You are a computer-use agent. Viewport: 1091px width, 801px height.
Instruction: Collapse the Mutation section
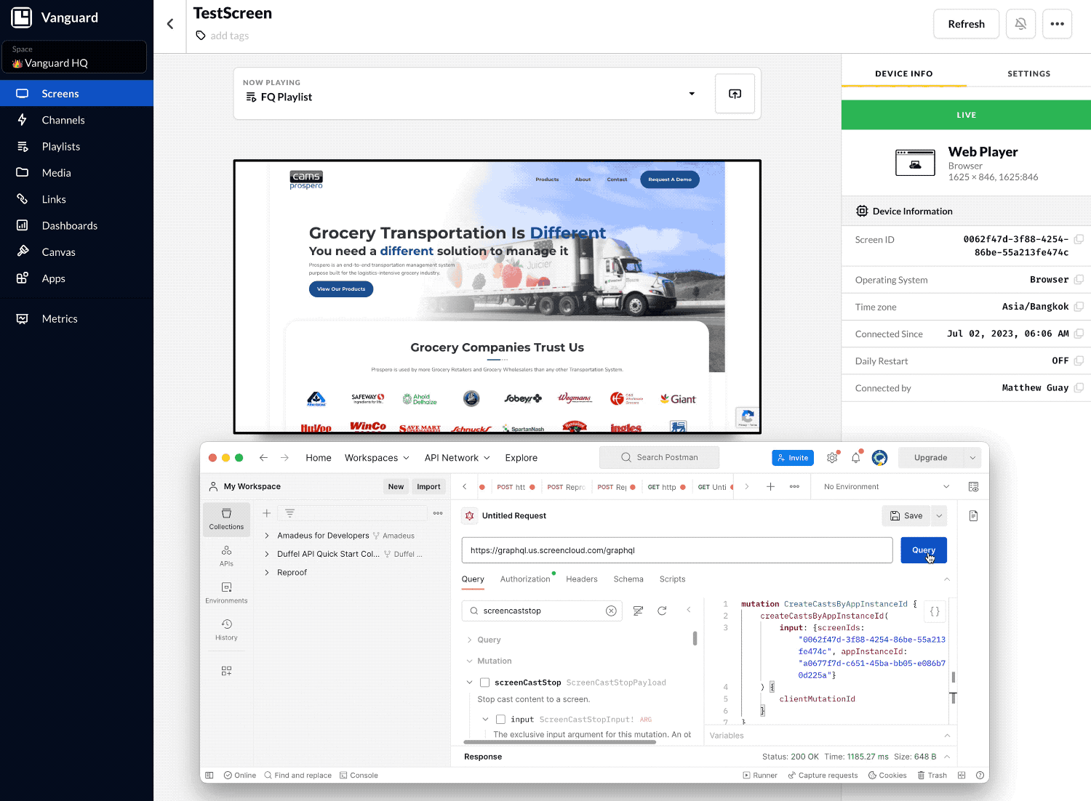click(x=469, y=661)
